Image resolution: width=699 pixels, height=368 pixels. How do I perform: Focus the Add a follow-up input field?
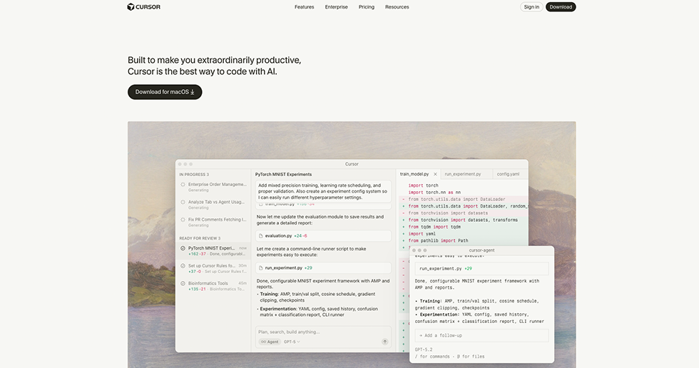pos(481,335)
